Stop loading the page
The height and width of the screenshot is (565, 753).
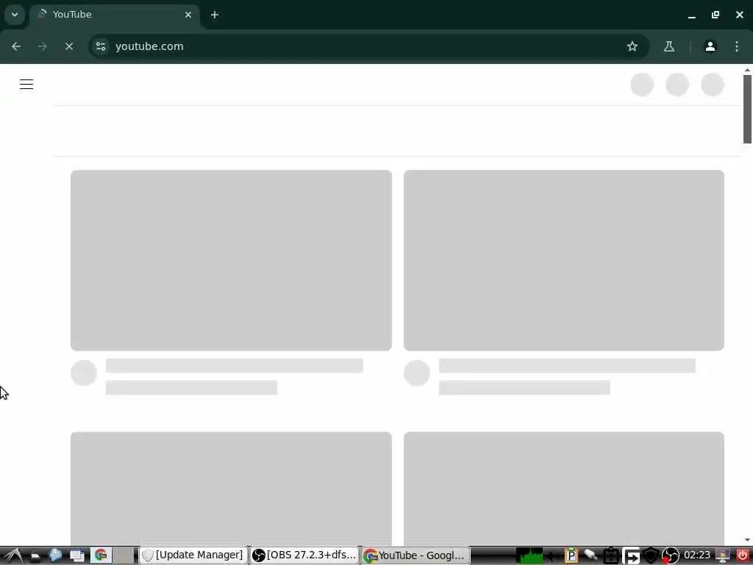69,46
